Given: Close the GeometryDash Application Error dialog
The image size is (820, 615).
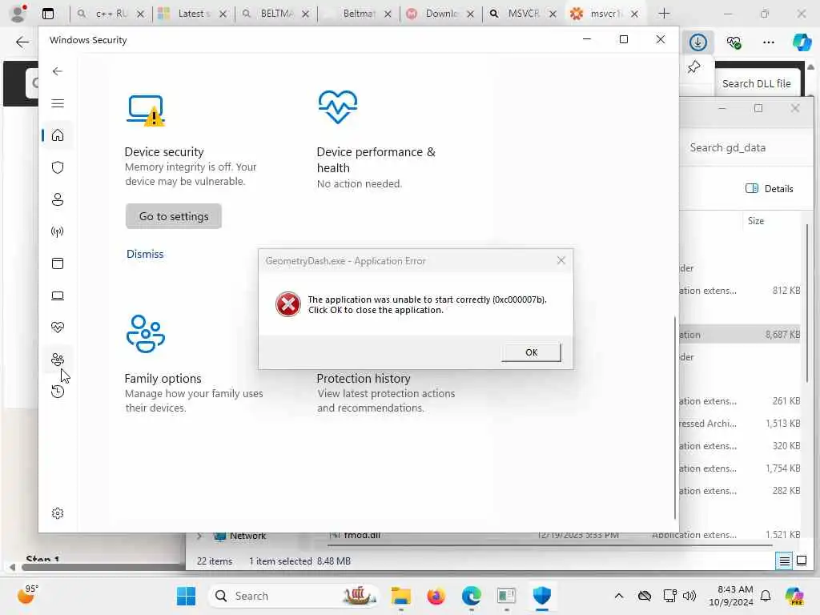Looking at the screenshot, I should pos(561,260).
